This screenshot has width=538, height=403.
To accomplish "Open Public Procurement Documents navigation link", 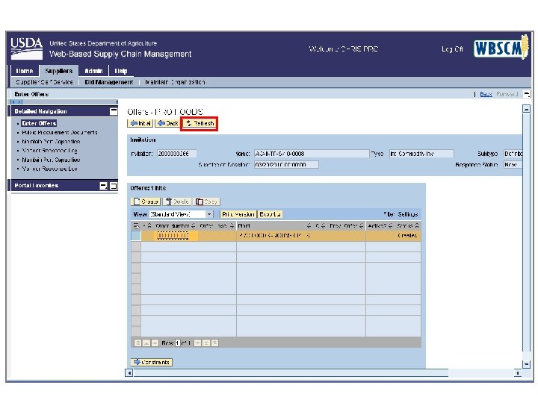I will click(60, 132).
